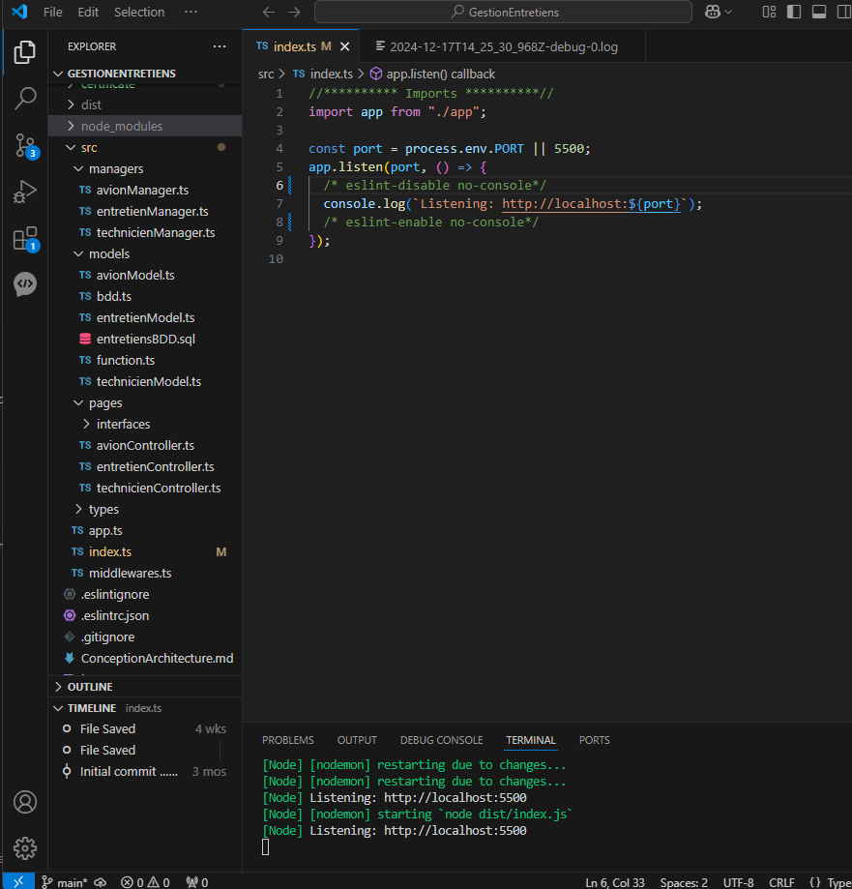The image size is (852, 889).
Task: Switch to the OUTPUT panel tab
Action: point(357,740)
